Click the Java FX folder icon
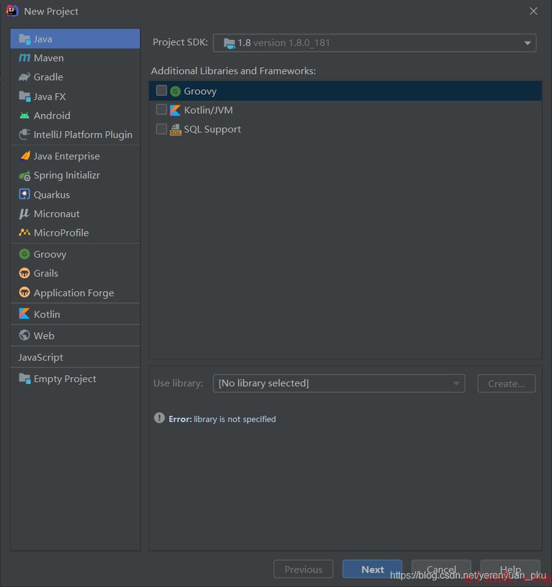This screenshot has height=587, width=552. coord(25,96)
